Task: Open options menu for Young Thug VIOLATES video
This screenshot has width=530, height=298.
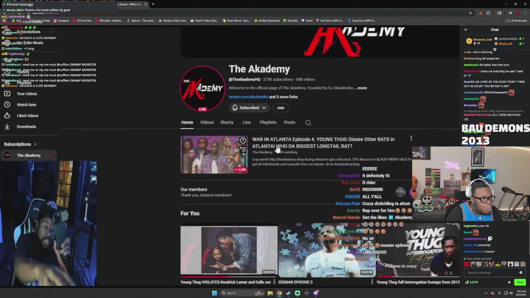Action: point(274,282)
